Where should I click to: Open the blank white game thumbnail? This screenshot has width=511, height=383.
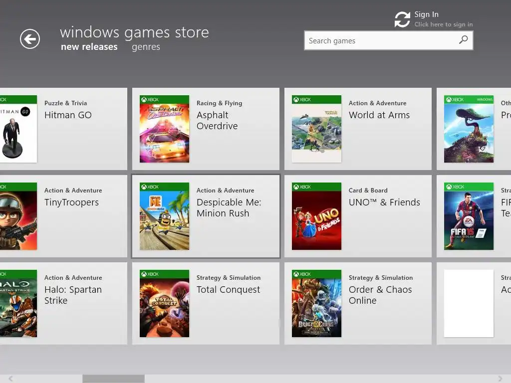tap(469, 304)
